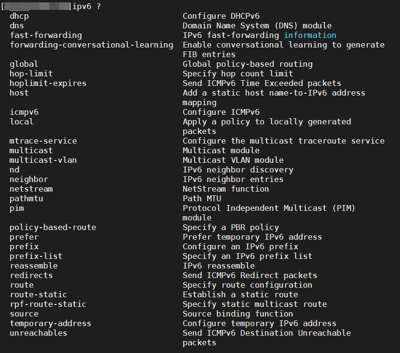Click the 'netstream' command keyword

(x=31, y=189)
